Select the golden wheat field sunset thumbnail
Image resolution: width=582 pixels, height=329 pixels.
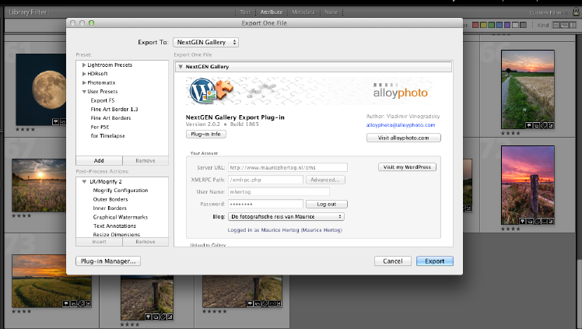tap(51, 281)
